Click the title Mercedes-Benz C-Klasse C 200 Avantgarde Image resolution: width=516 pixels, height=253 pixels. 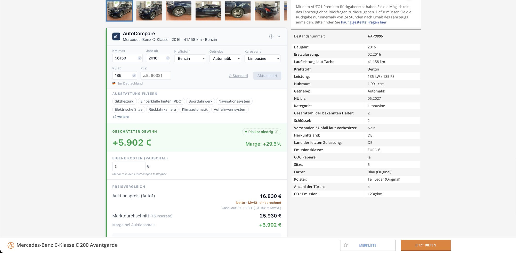(x=67, y=245)
